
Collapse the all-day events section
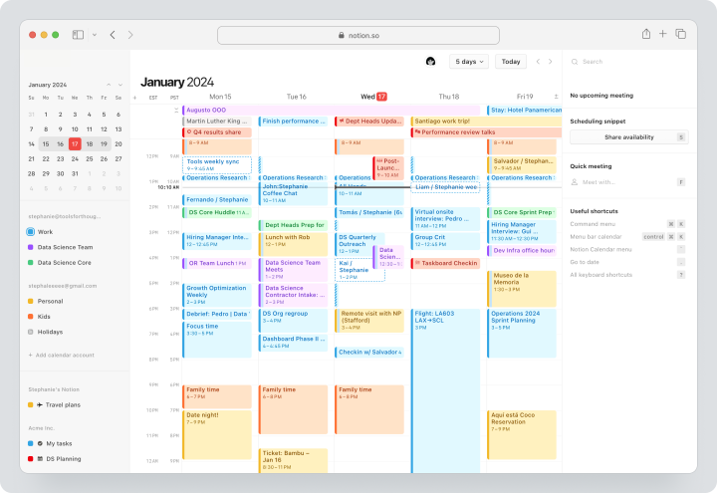point(176,111)
